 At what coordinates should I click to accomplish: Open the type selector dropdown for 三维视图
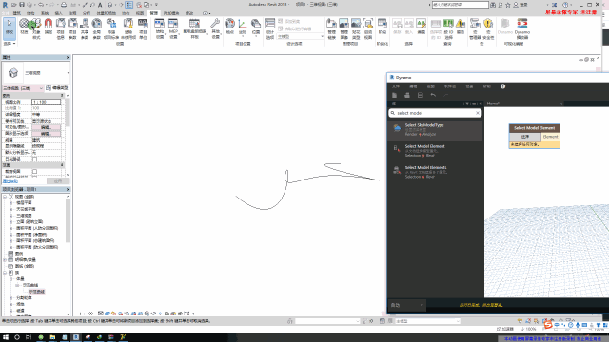point(69,73)
